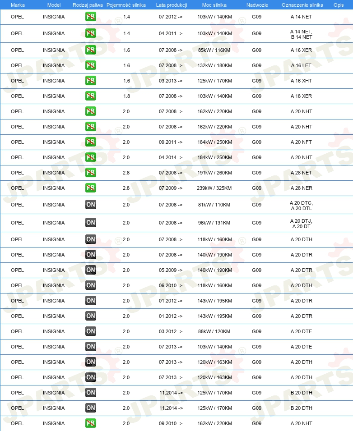Click the diesel ON icon in the 06.2010 row
This screenshot has width=353, height=431.
click(x=91, y=285)
